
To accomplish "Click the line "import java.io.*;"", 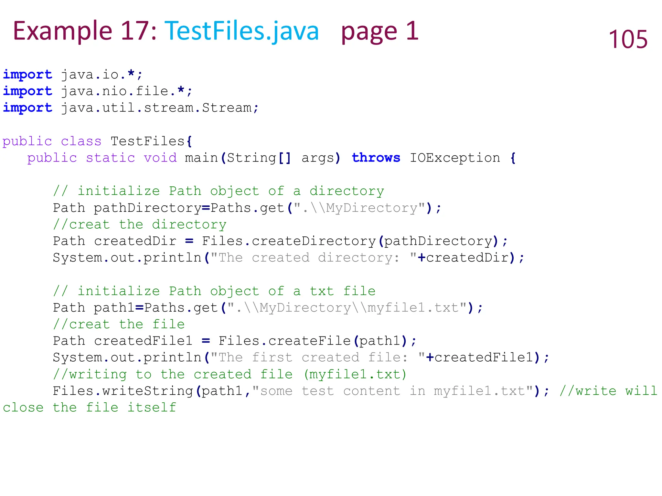I will click(x=73, y=75).
